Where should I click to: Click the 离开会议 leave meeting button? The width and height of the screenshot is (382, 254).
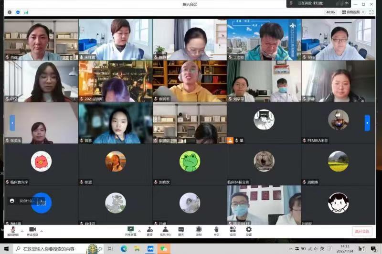pyautogui.click(x=361, y=231)
